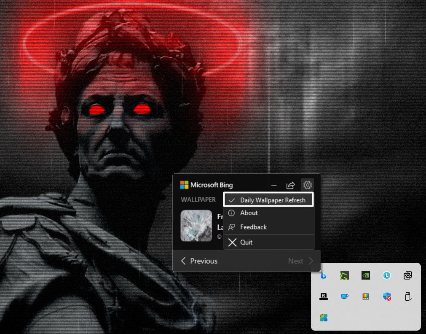Viewport: 426px width, 334px height.
Task: Click the green-blue beta tray icon
Action: coord(323,318)
